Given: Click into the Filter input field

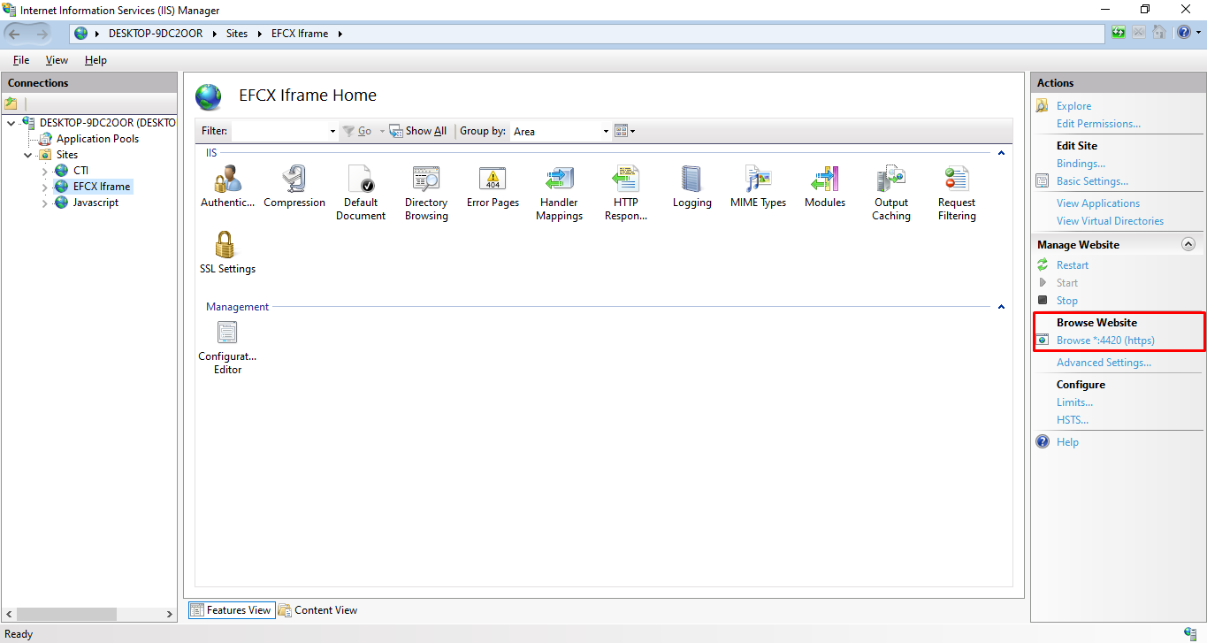Looking at the screenshot, I should 279,131.
